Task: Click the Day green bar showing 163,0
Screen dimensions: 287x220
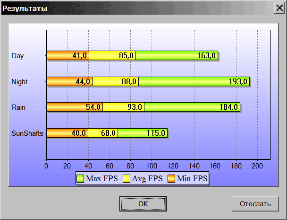Action: 177,56
